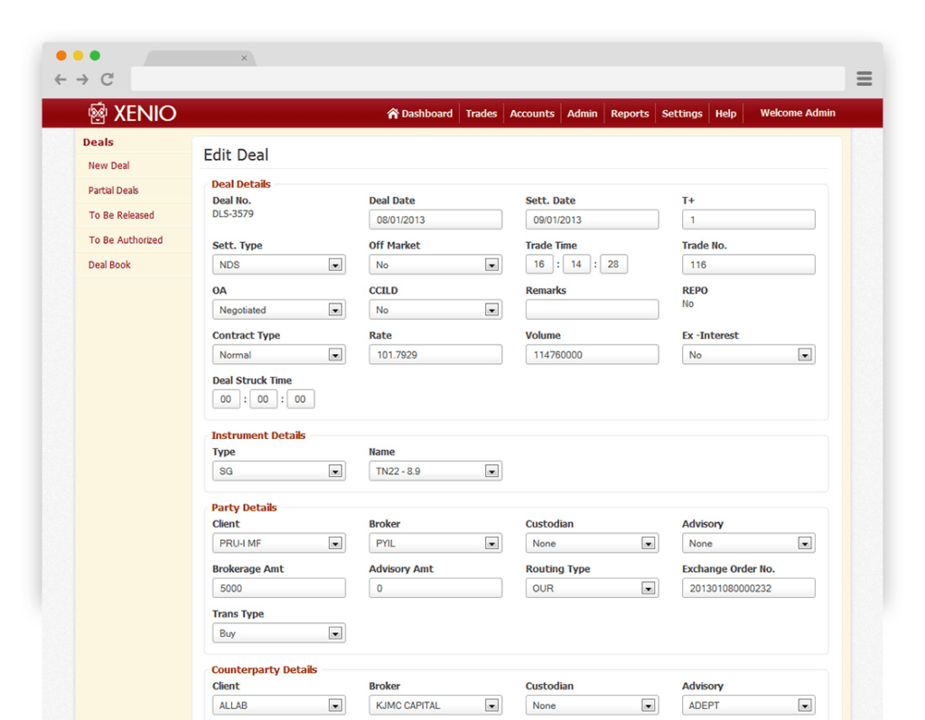Open the instrument Name dropdown

click(x=491, y=472)
